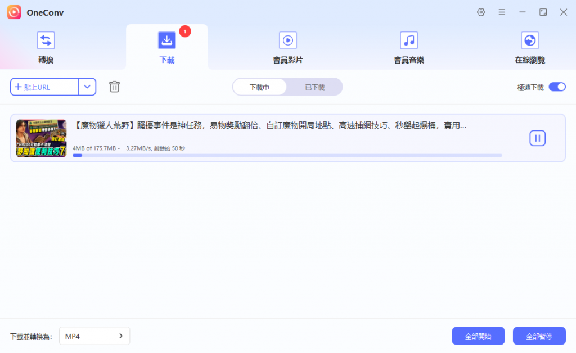The image size is (576, 353).
Task: Show the 下載中 downloading list
Action: tap(260, 87)
